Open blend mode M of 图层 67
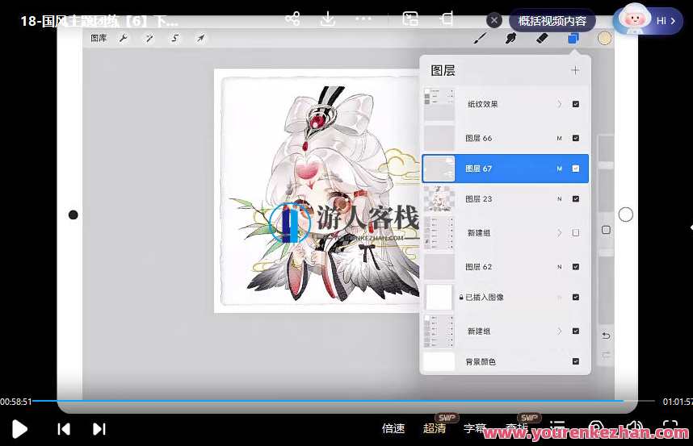The height and width of the screenshot is (446, 693). click(x=559, y=169)
